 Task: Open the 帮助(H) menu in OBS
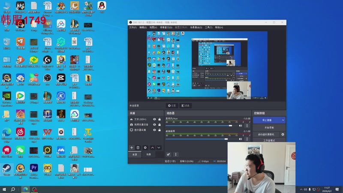219,27
